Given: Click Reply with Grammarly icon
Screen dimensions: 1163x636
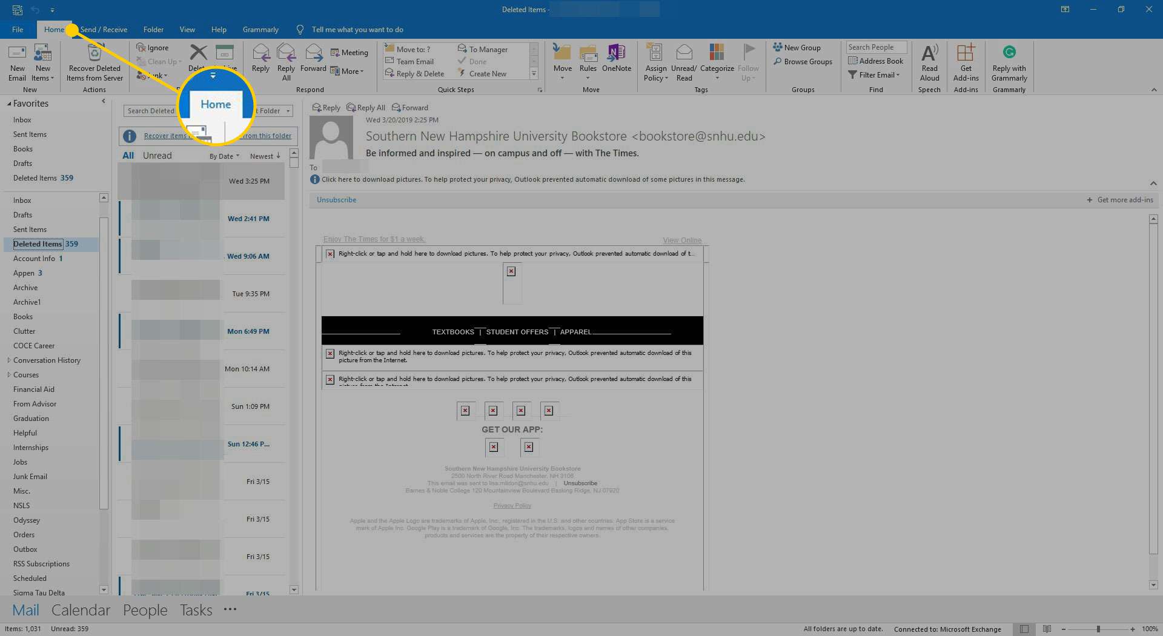Looking at the screenshot, I should (1009, 52).
